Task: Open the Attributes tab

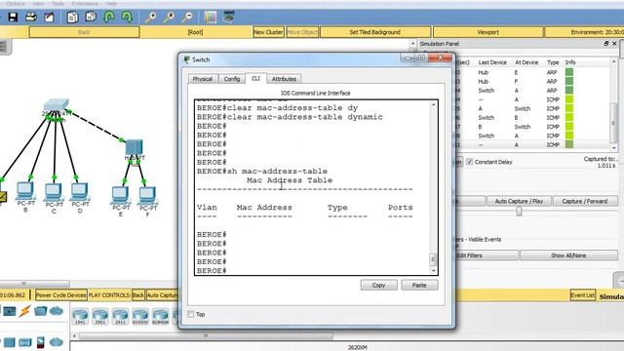Action: (x=284, y=79)
